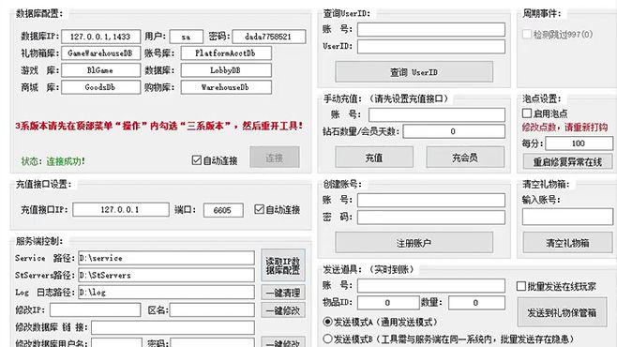Focus the 数据库IP input field
The height and width of the screenshot is (347, 617).
point(100,37)
